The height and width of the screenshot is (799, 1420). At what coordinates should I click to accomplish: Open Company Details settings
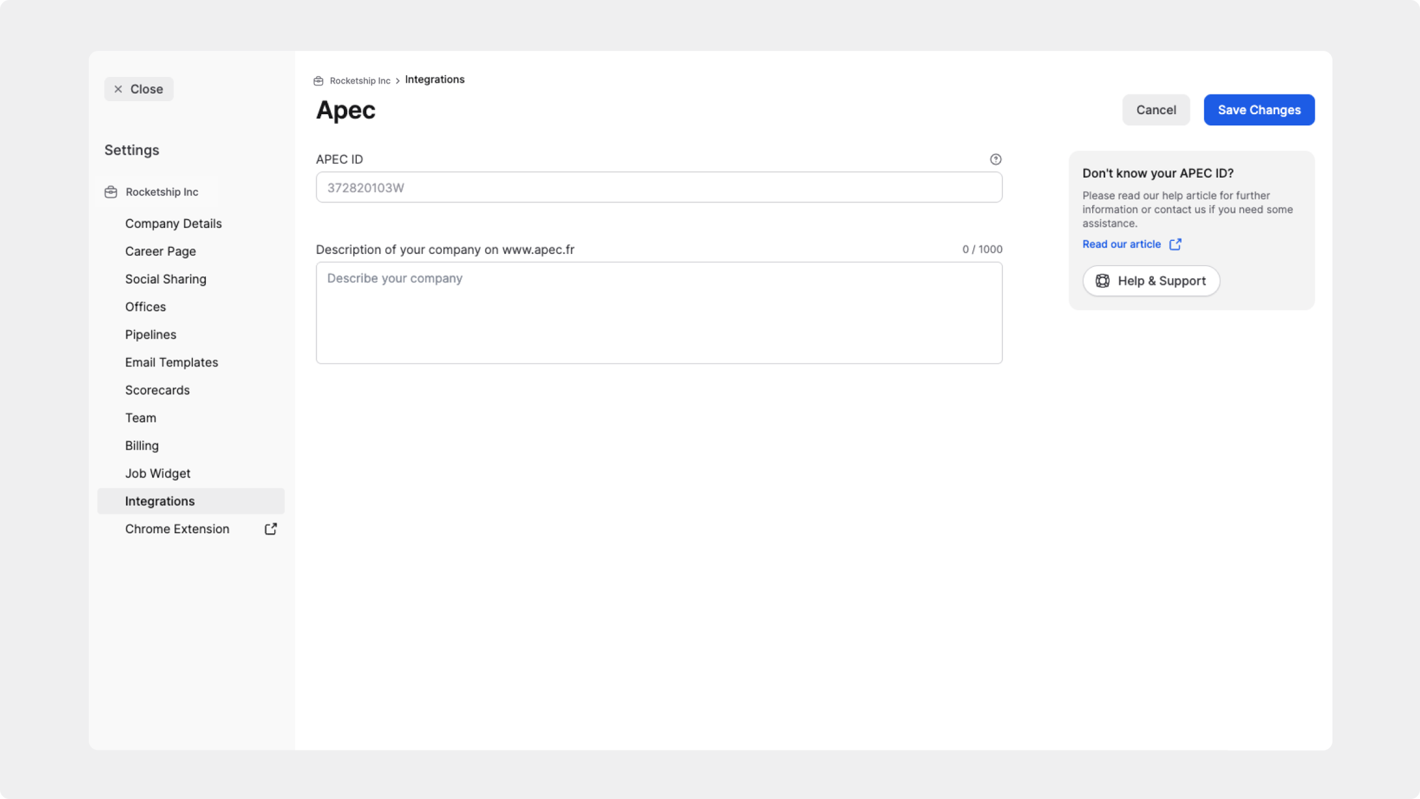click(173, 224)
